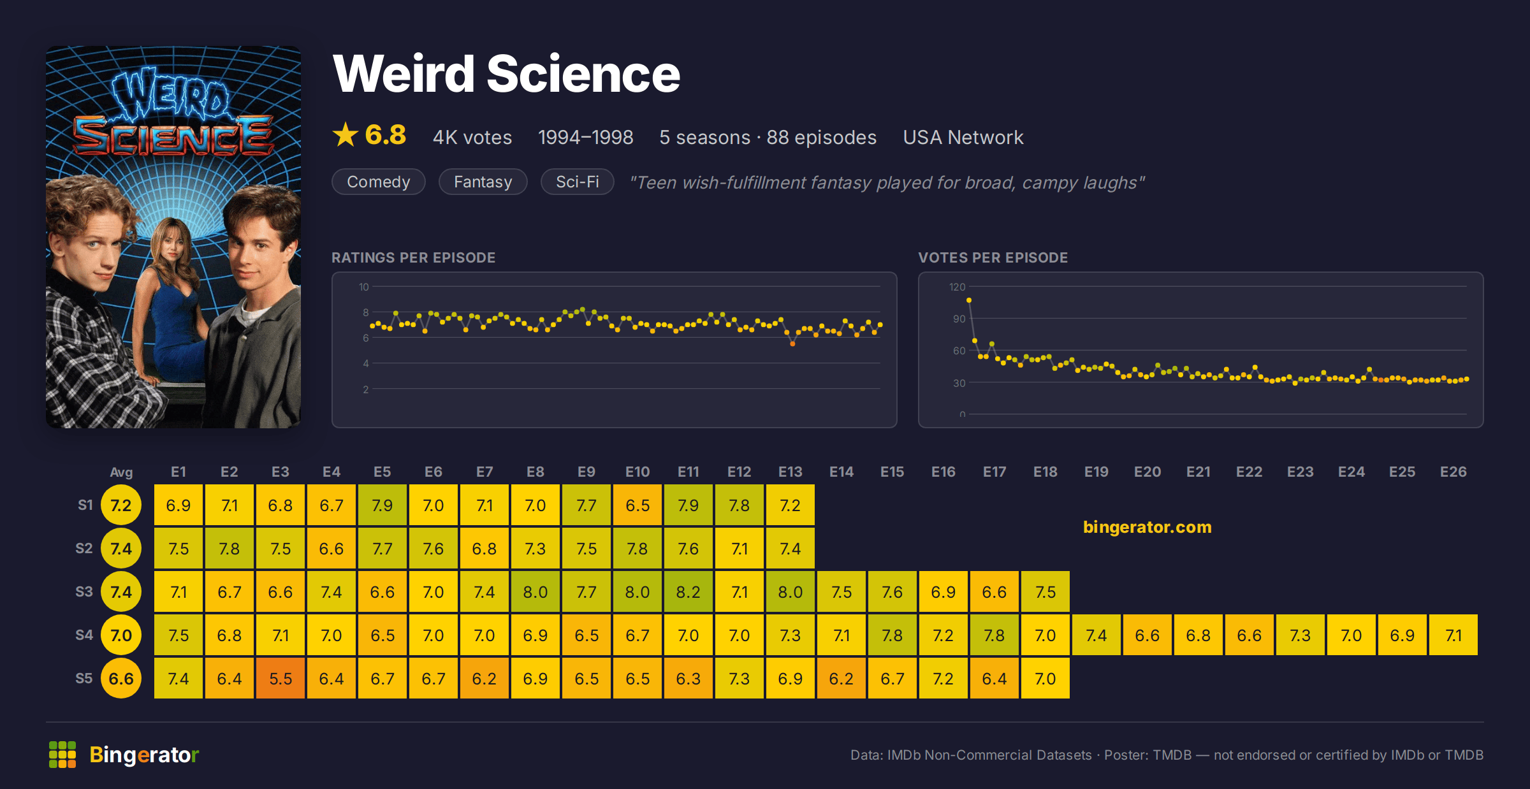The width and height of the screenshot is (1530, 789).
Task: Click the first point in votes chart
Action: (969, 300)
